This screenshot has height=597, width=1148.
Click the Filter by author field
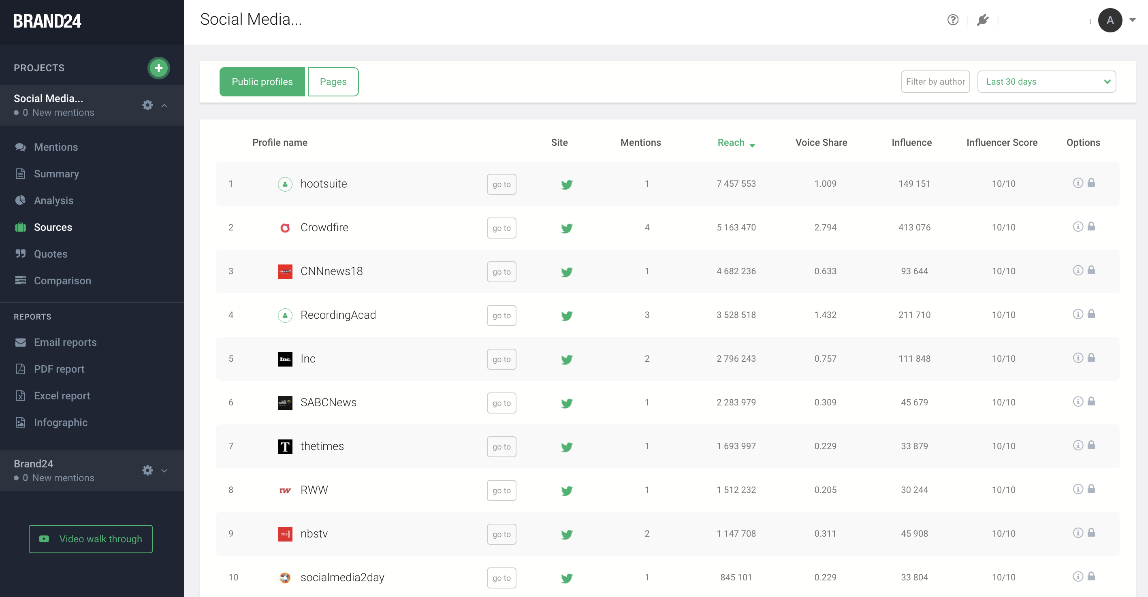pos(935,81)
